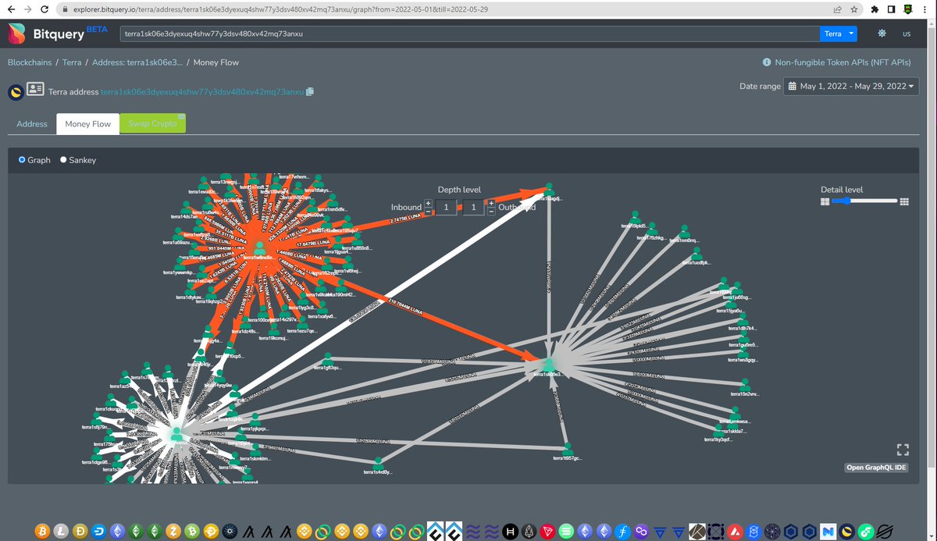
Task: Open the Hedera H icon in bottom bar
Action: (x=511, y=531)
